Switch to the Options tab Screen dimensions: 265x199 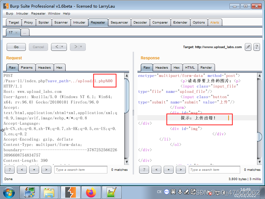tap(199, 23)
